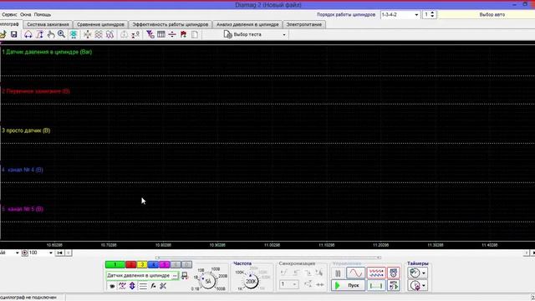Viewport: 535px width, 301px height.
Task: Toggle the channel eye visibility icon
Action: pos(112,286)
